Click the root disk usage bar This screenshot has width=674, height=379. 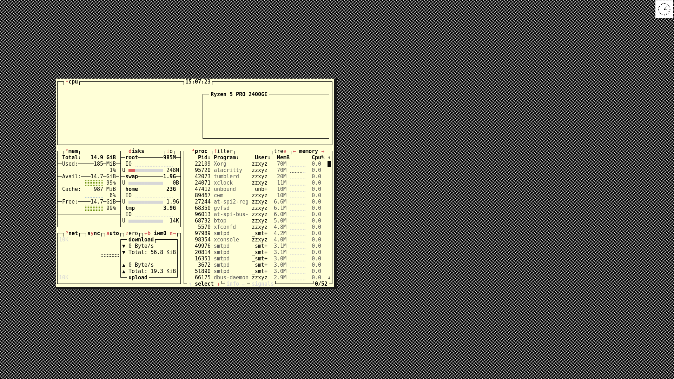pos(146,170)
